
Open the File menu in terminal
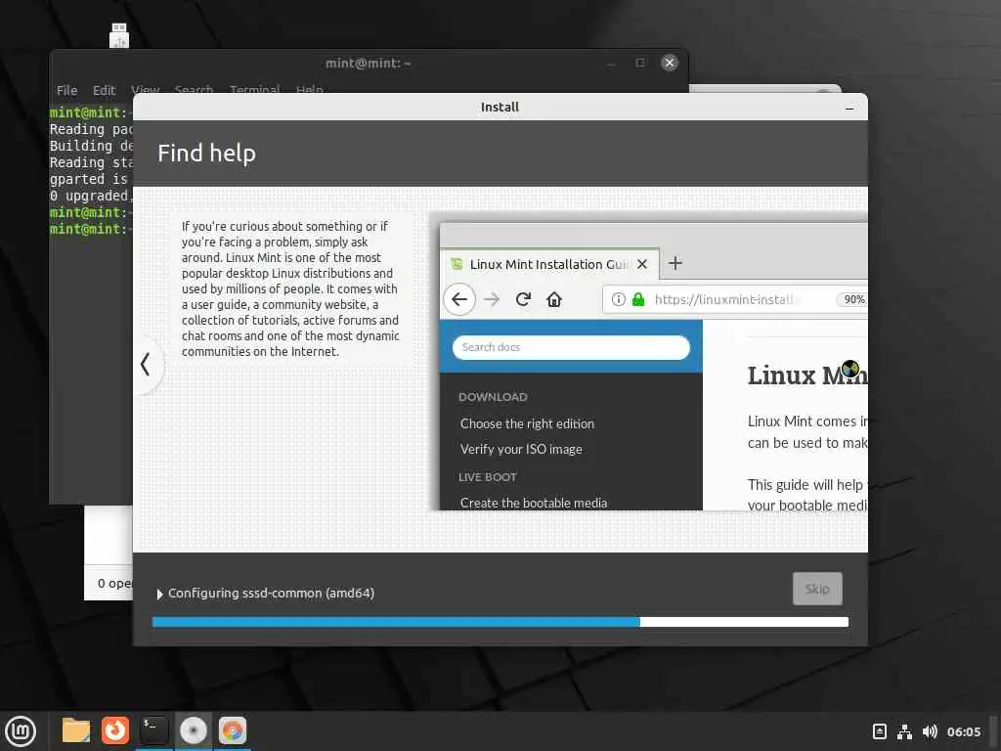click(x=66, y=91)
